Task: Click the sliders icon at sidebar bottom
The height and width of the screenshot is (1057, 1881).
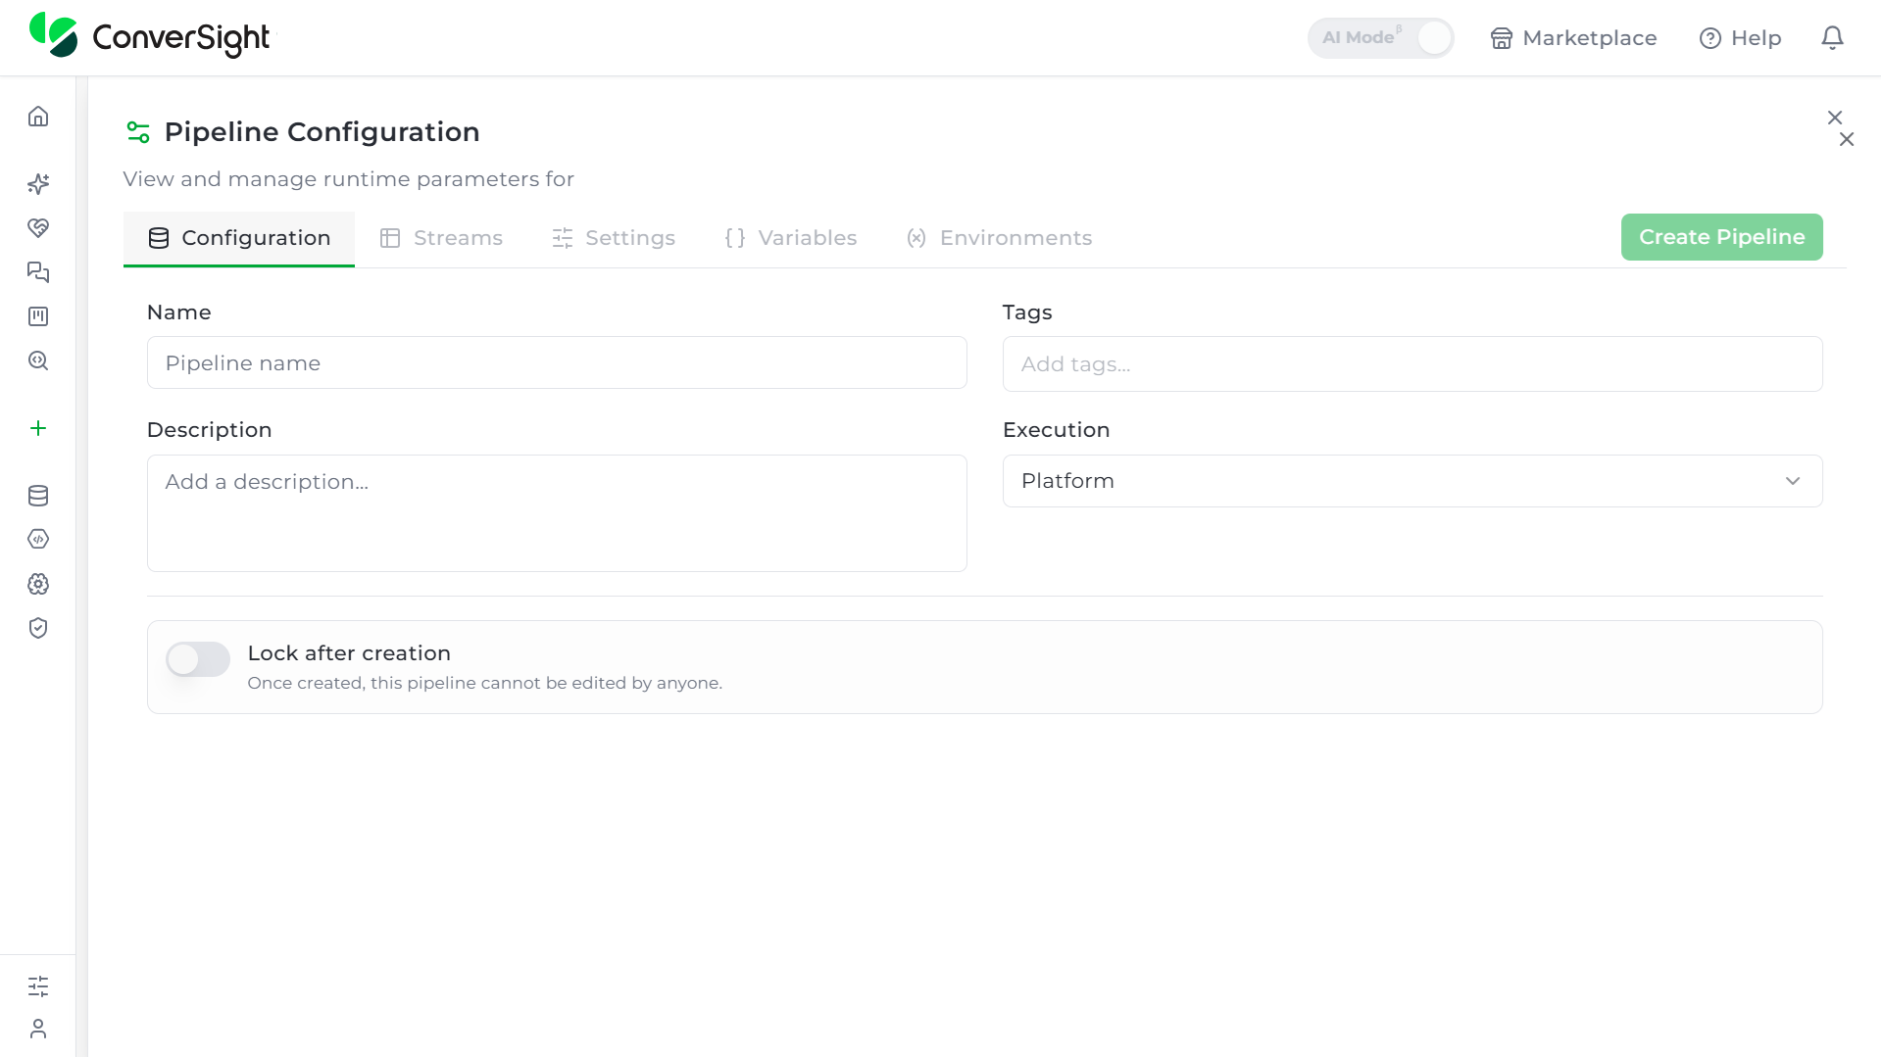Action: [38, 986]
